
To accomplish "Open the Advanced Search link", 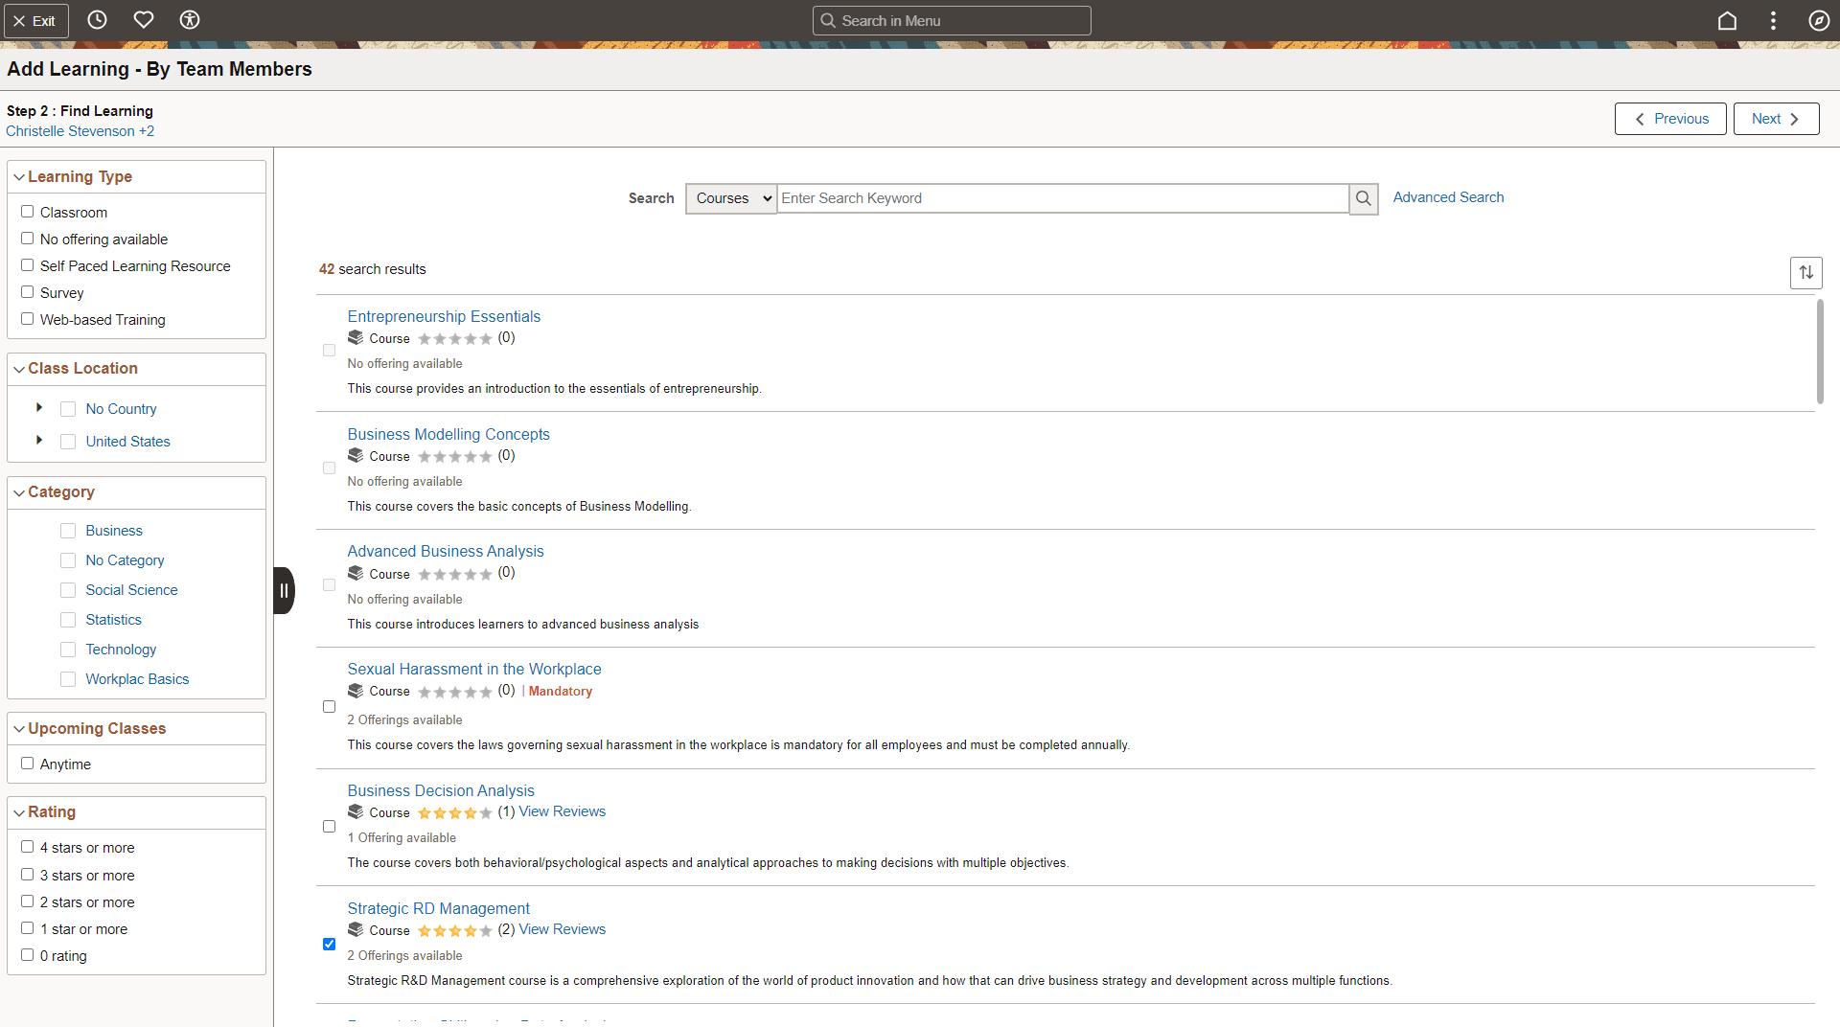I will pyautogui.click(x=1448, y=196).
